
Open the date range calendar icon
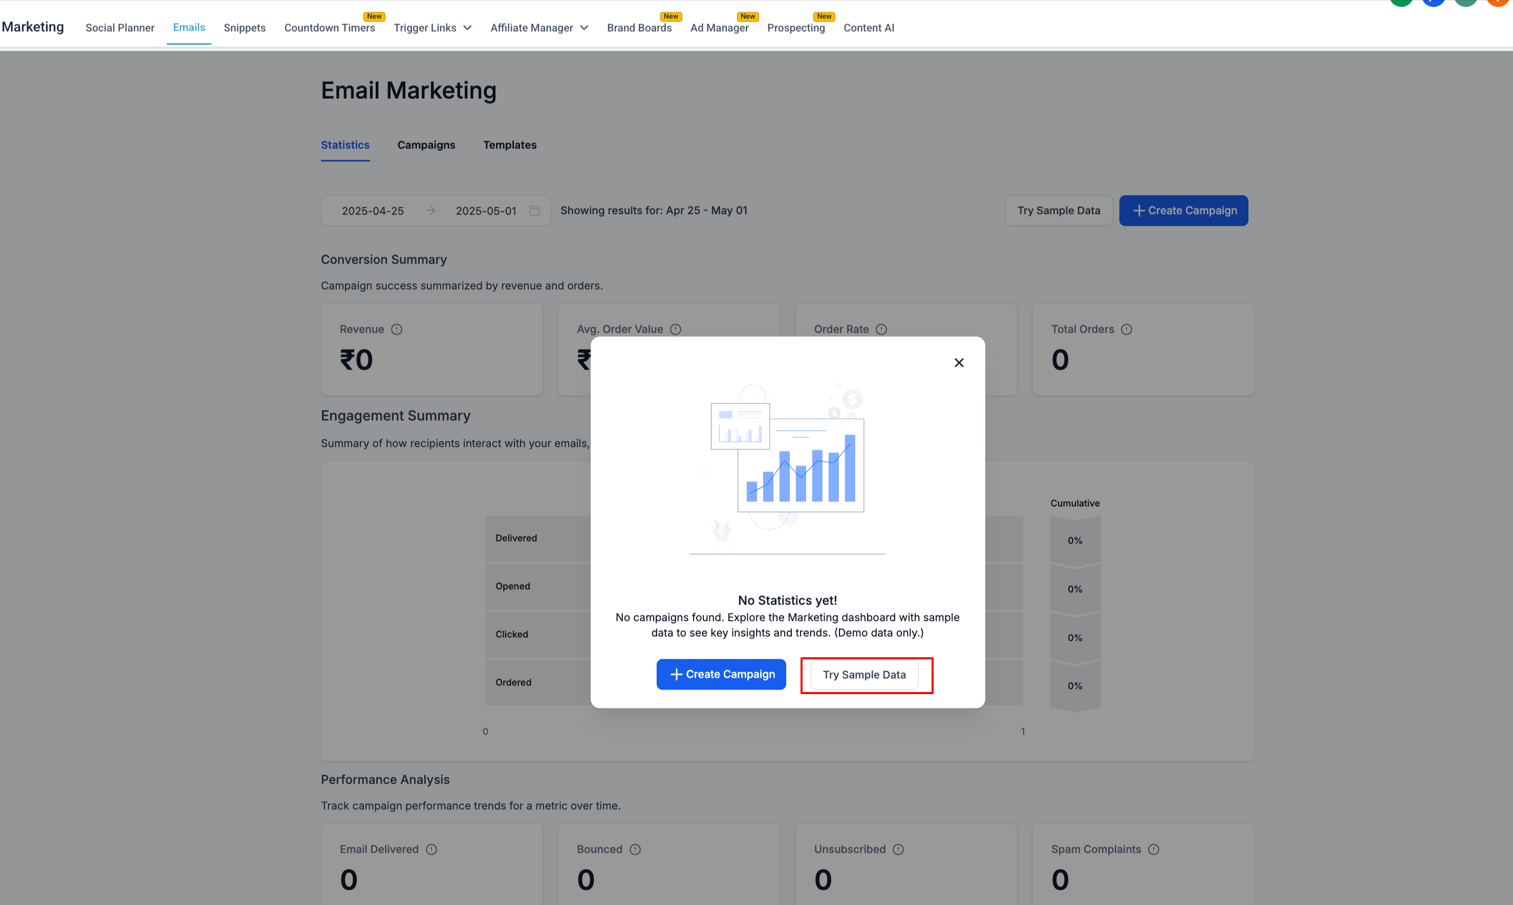(x=534, y=210)
